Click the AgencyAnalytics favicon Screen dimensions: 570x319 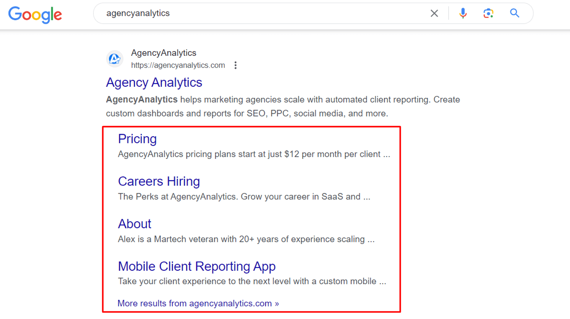pos(114,59)
